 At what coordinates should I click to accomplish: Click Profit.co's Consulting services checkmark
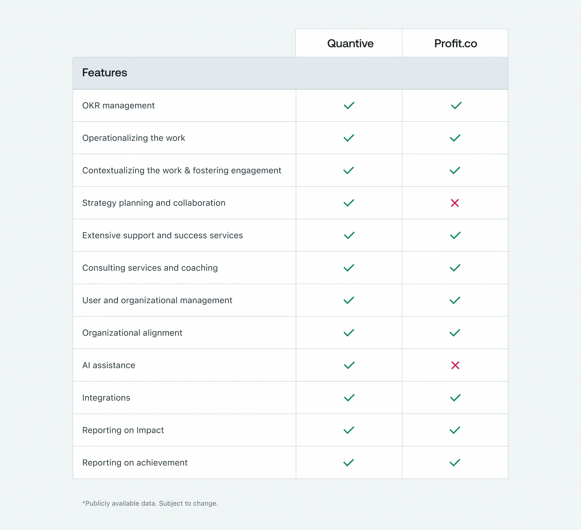click(x=455, y=268)
